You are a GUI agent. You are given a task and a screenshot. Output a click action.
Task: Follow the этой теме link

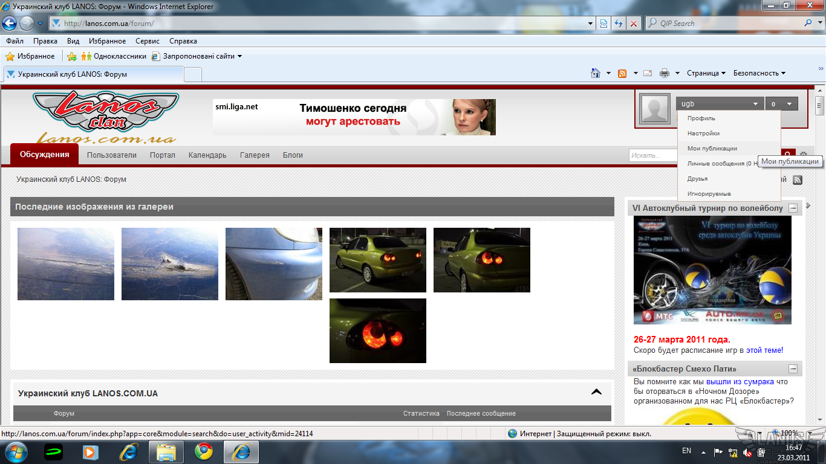764,350
